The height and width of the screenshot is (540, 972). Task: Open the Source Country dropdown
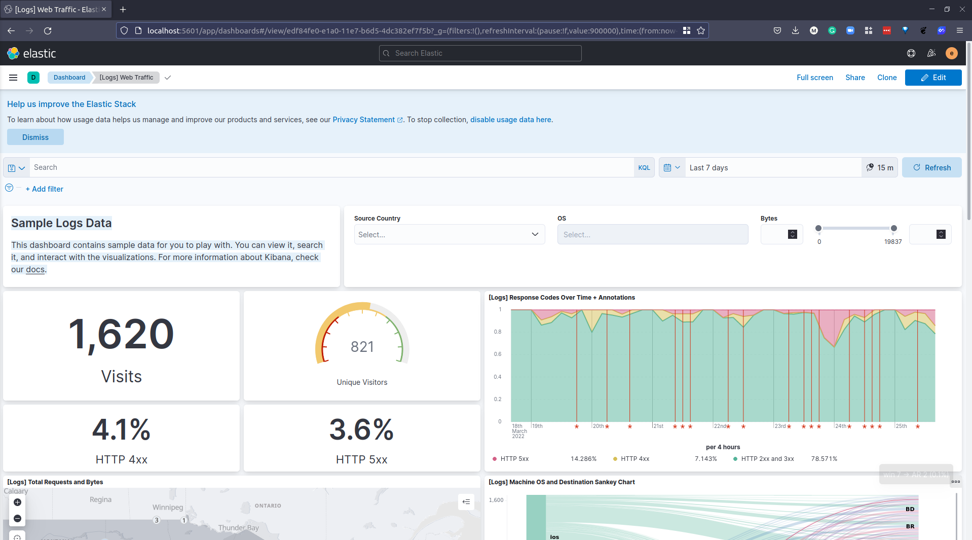(x=449, y=234)
